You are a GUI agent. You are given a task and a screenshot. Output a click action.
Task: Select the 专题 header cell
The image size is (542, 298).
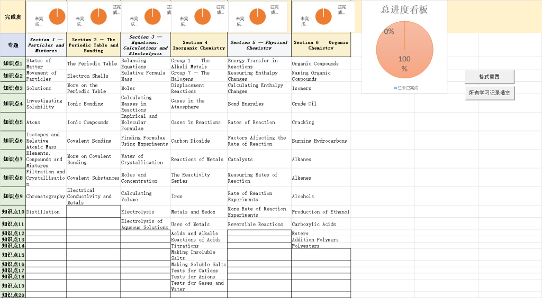click(x=13, y=45)
